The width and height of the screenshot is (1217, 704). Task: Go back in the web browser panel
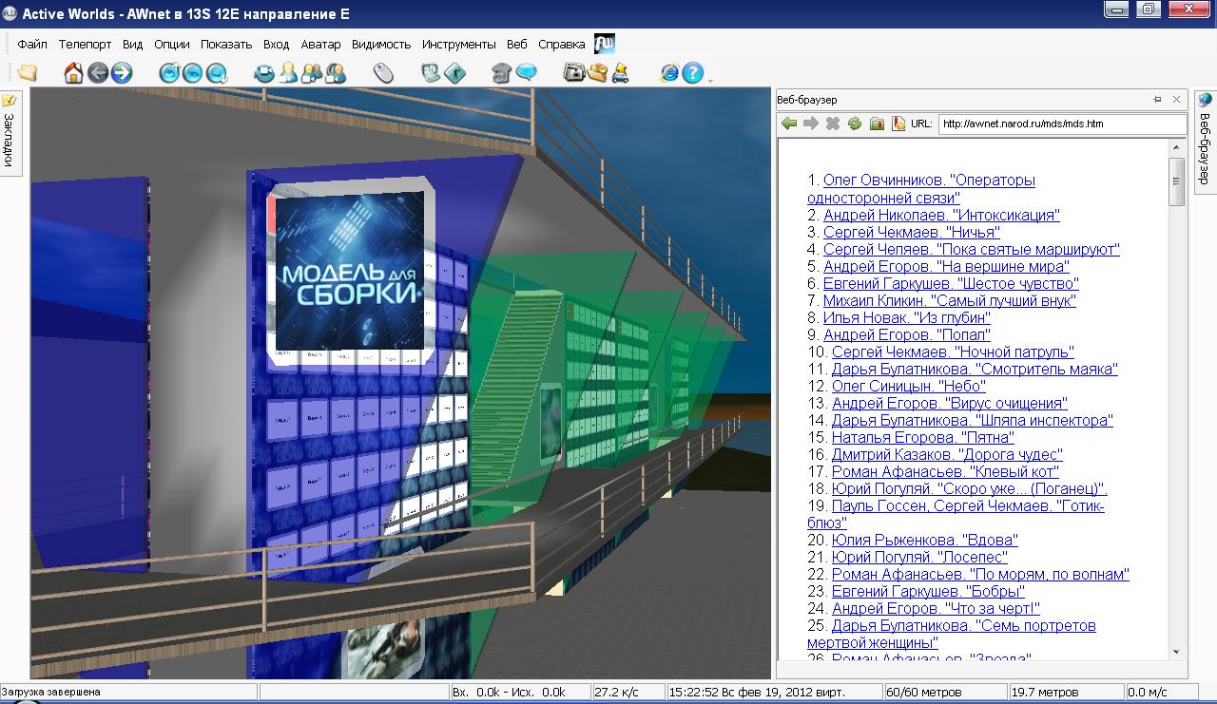pos(789,124)
